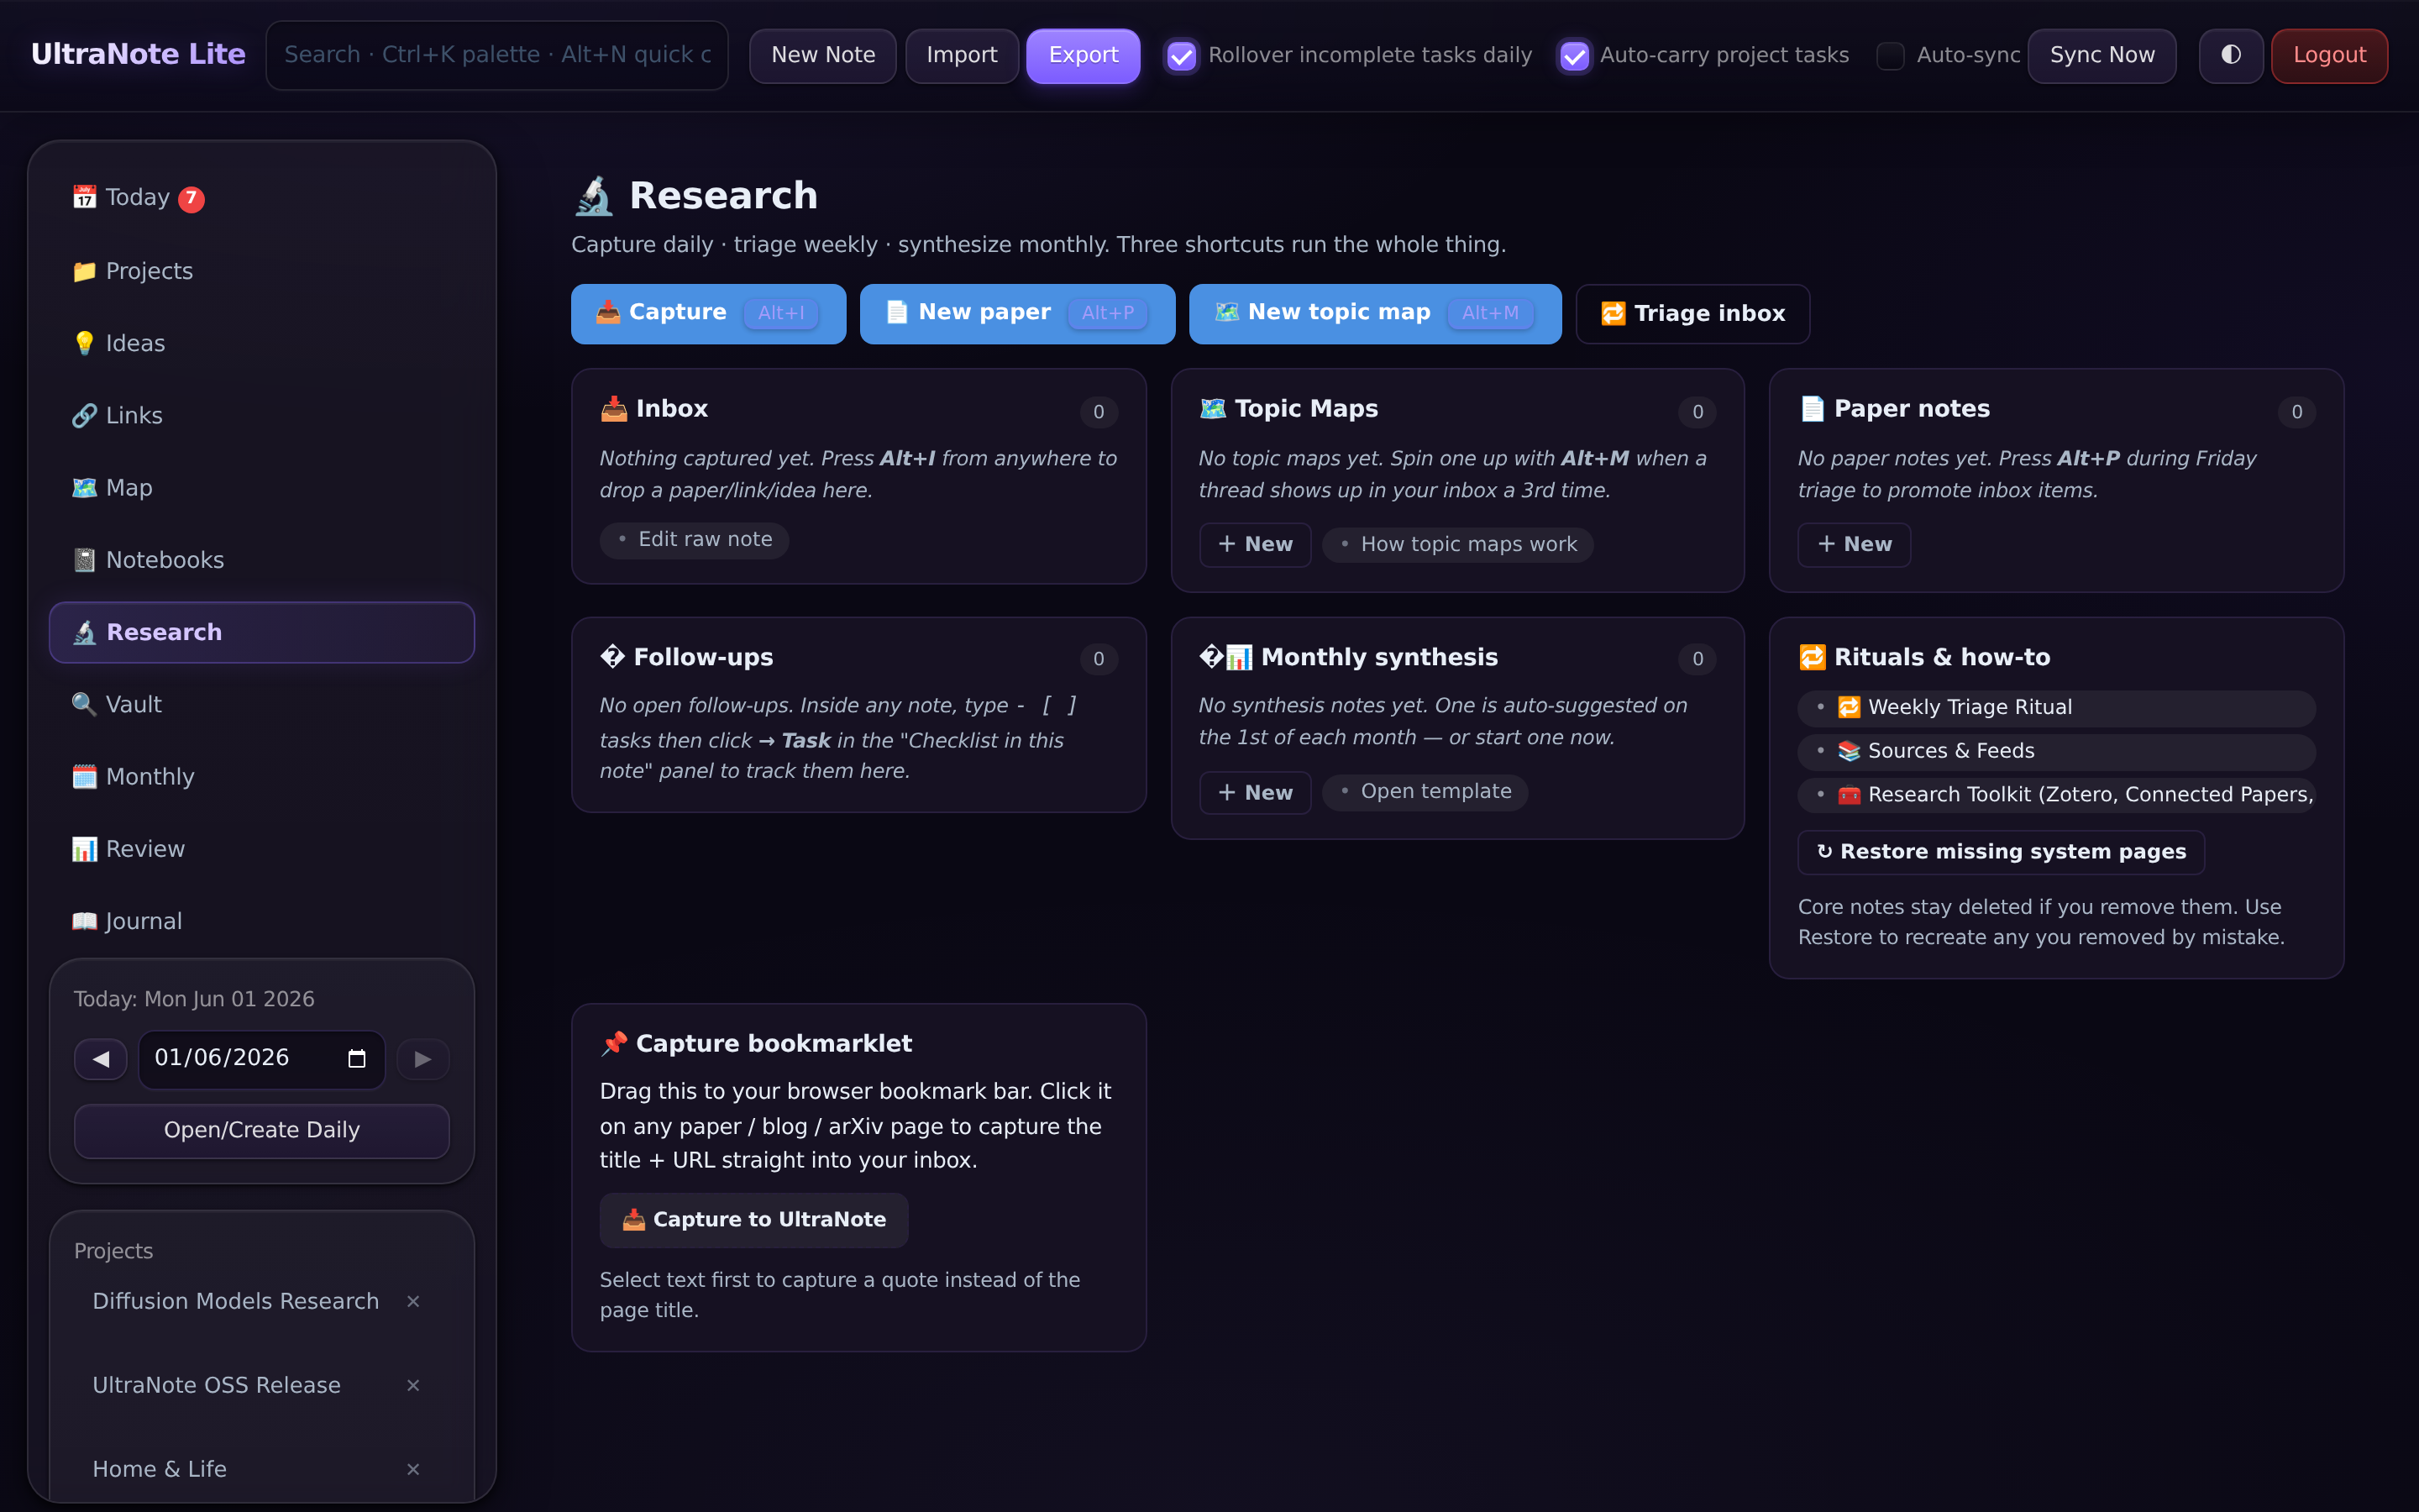
Task: Uncheck Auto-carry project tasks
Action: pos(1574,56)
